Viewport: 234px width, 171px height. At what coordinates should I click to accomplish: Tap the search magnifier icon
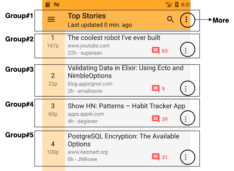[170, 20]
